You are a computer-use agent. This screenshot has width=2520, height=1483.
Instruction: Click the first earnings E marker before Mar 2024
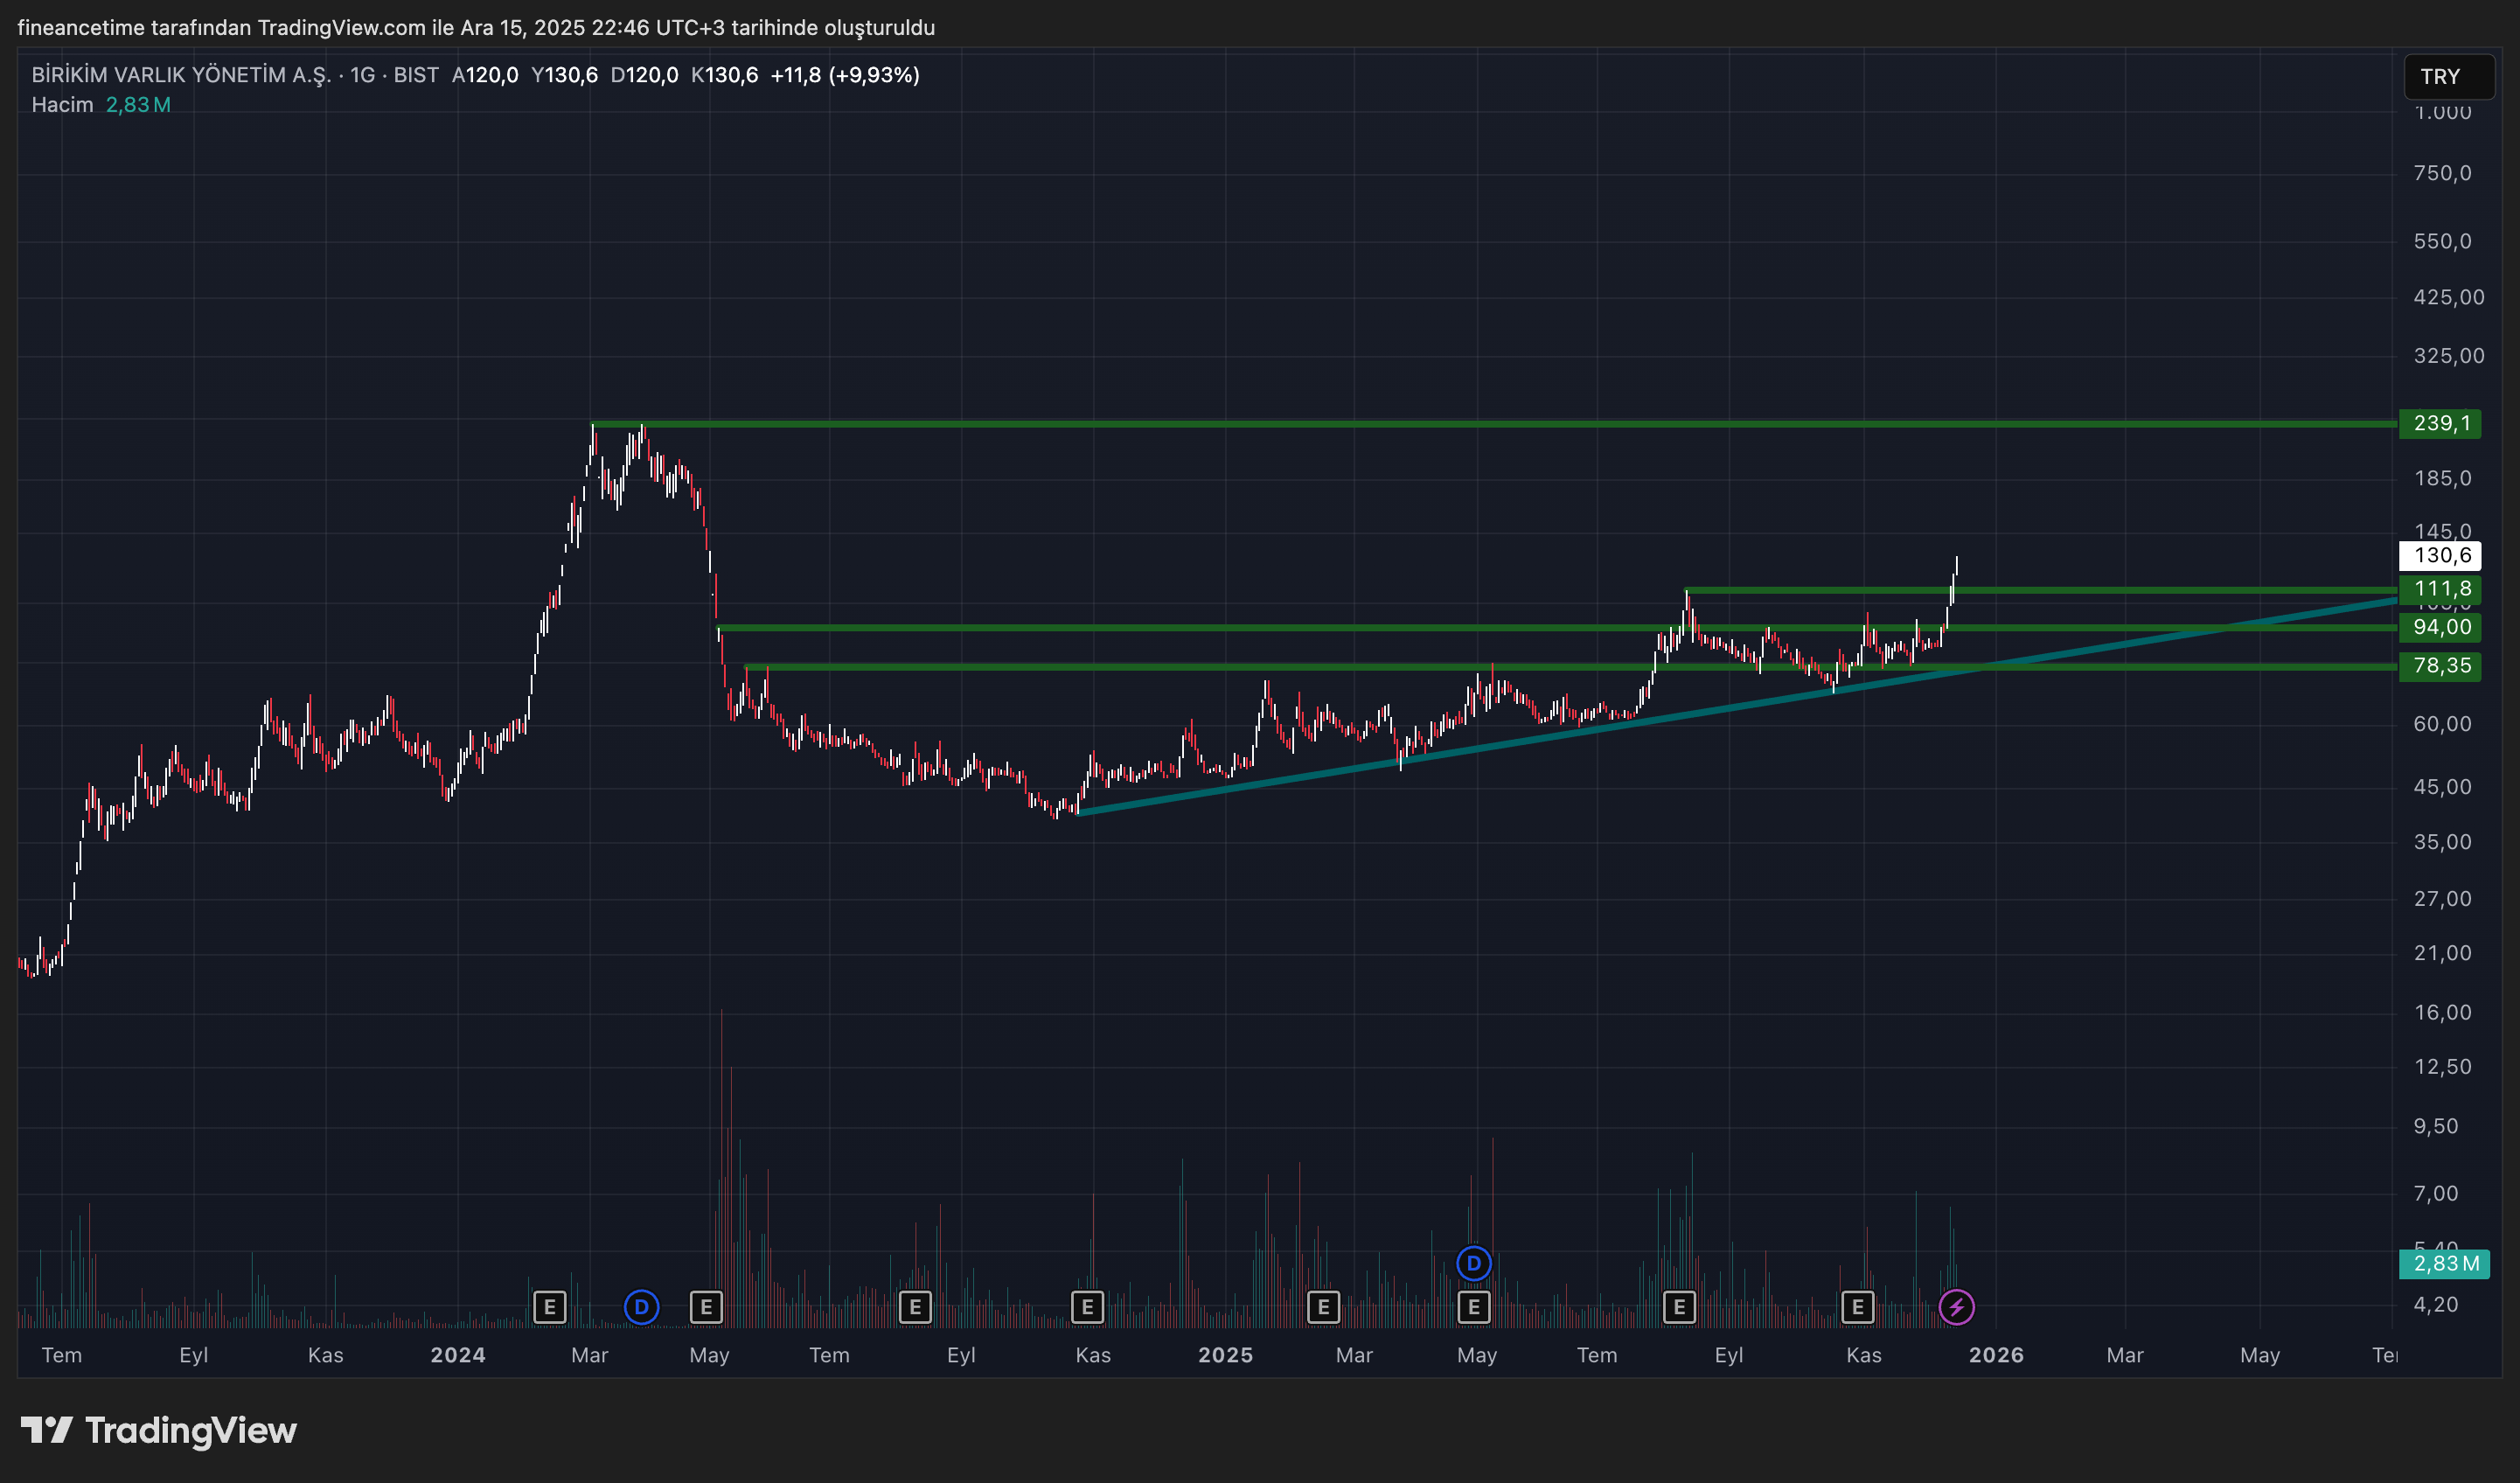click(549, 1306)
